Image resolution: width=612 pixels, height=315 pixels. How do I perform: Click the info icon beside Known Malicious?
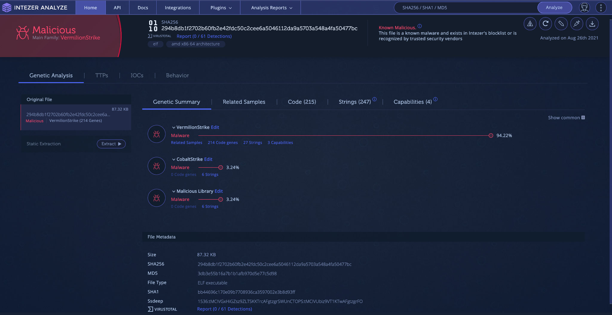point(420,26)
